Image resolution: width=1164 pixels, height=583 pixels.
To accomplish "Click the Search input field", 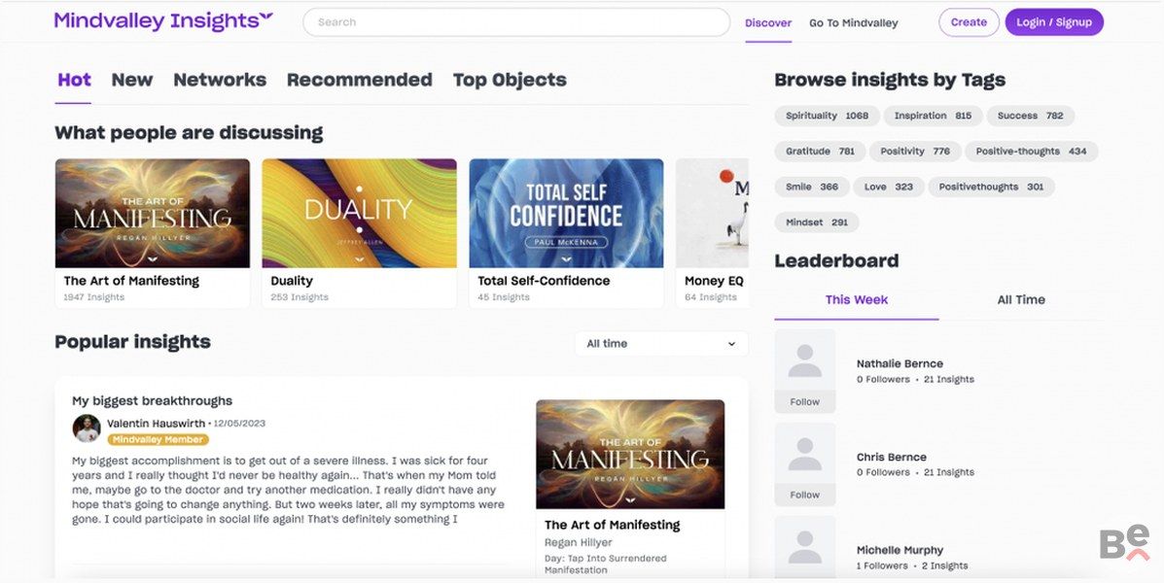I will [x=516, y=22].
